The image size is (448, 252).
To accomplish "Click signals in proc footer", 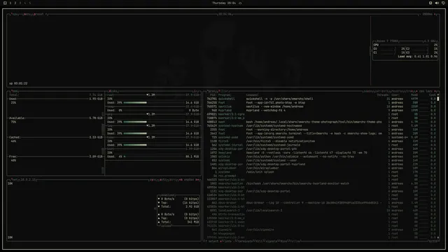I will pos(272,241).
